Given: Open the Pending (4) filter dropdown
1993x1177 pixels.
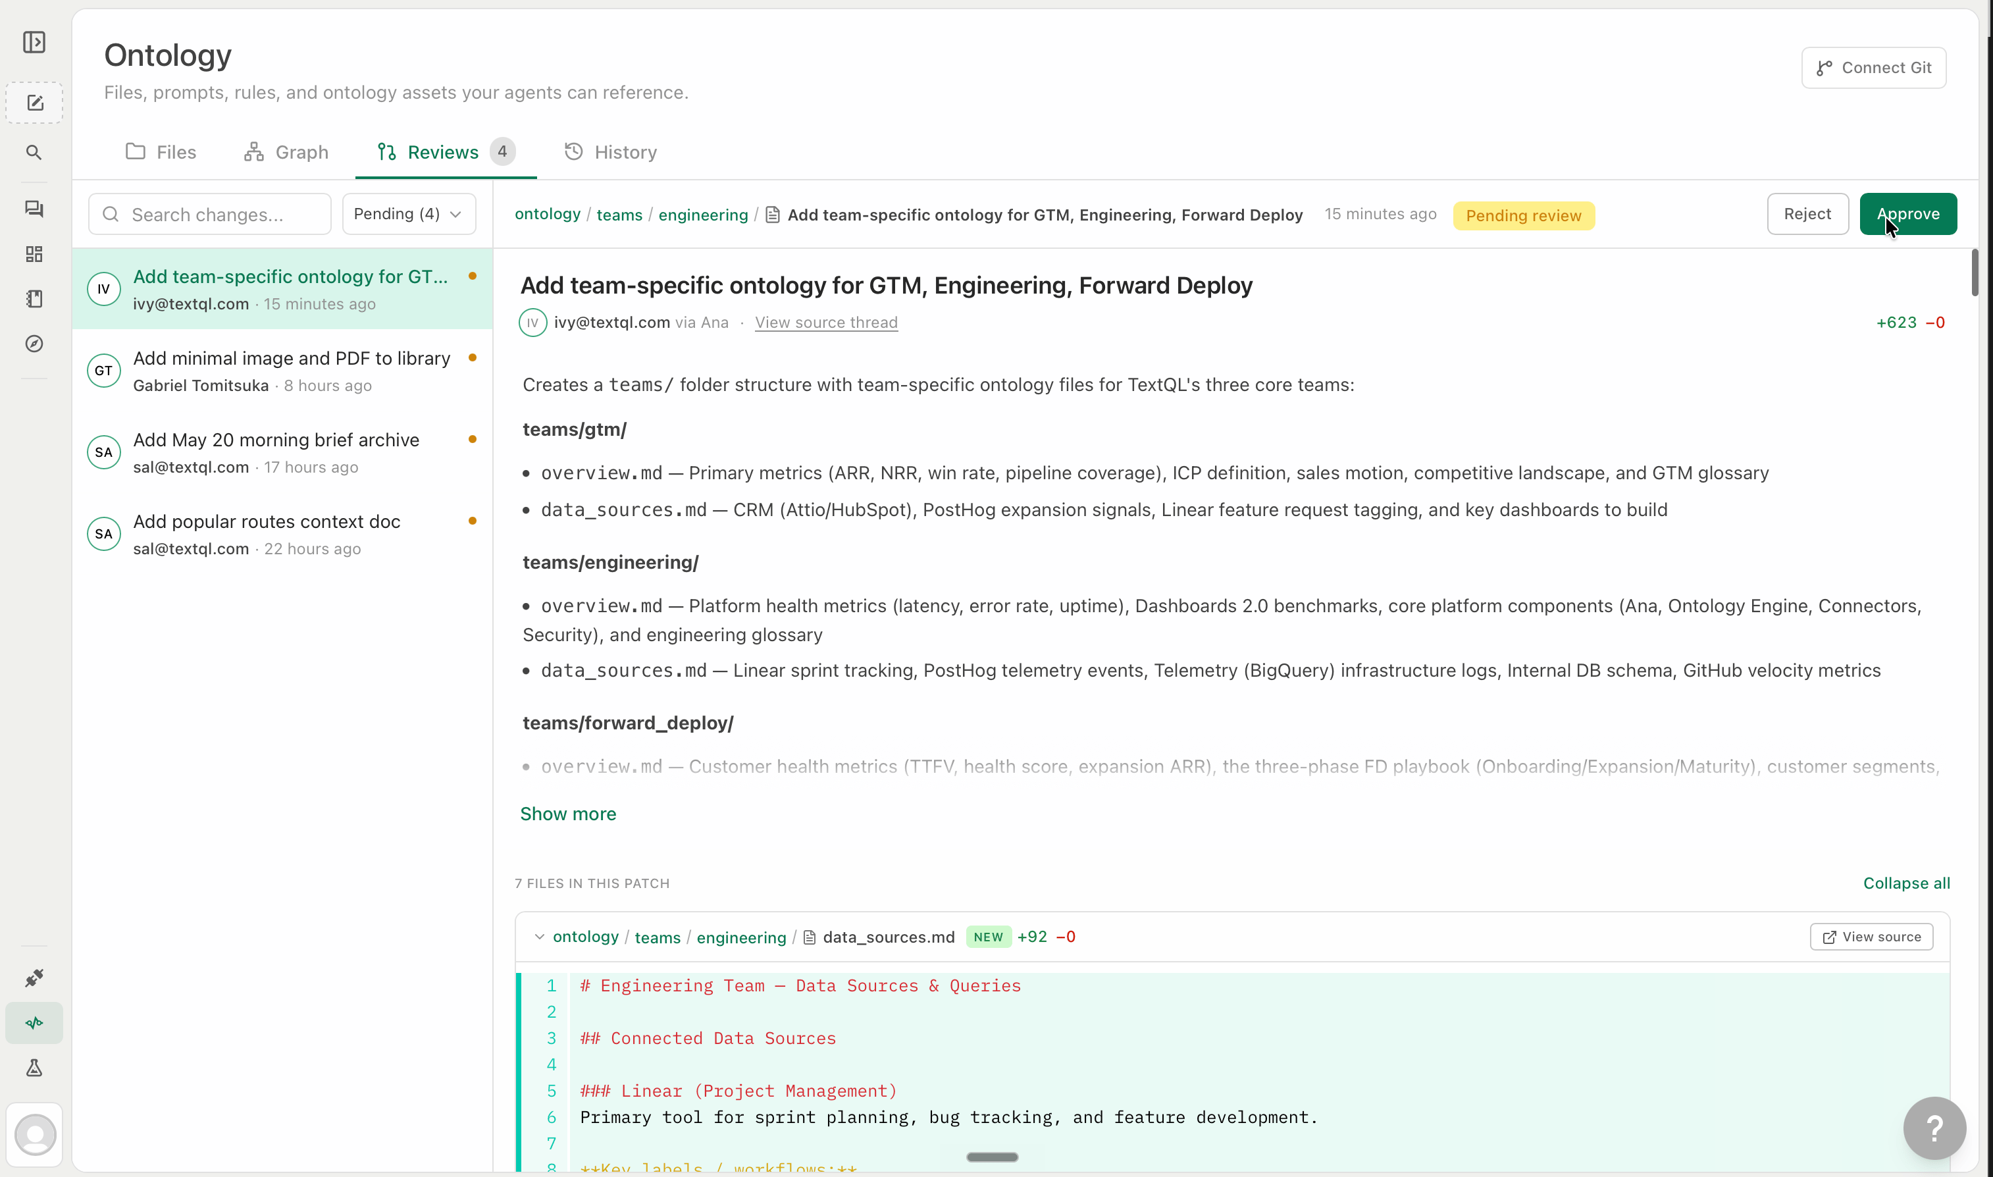Looking at the screenshot, I should pyautogui.click(x=409, y=214).
